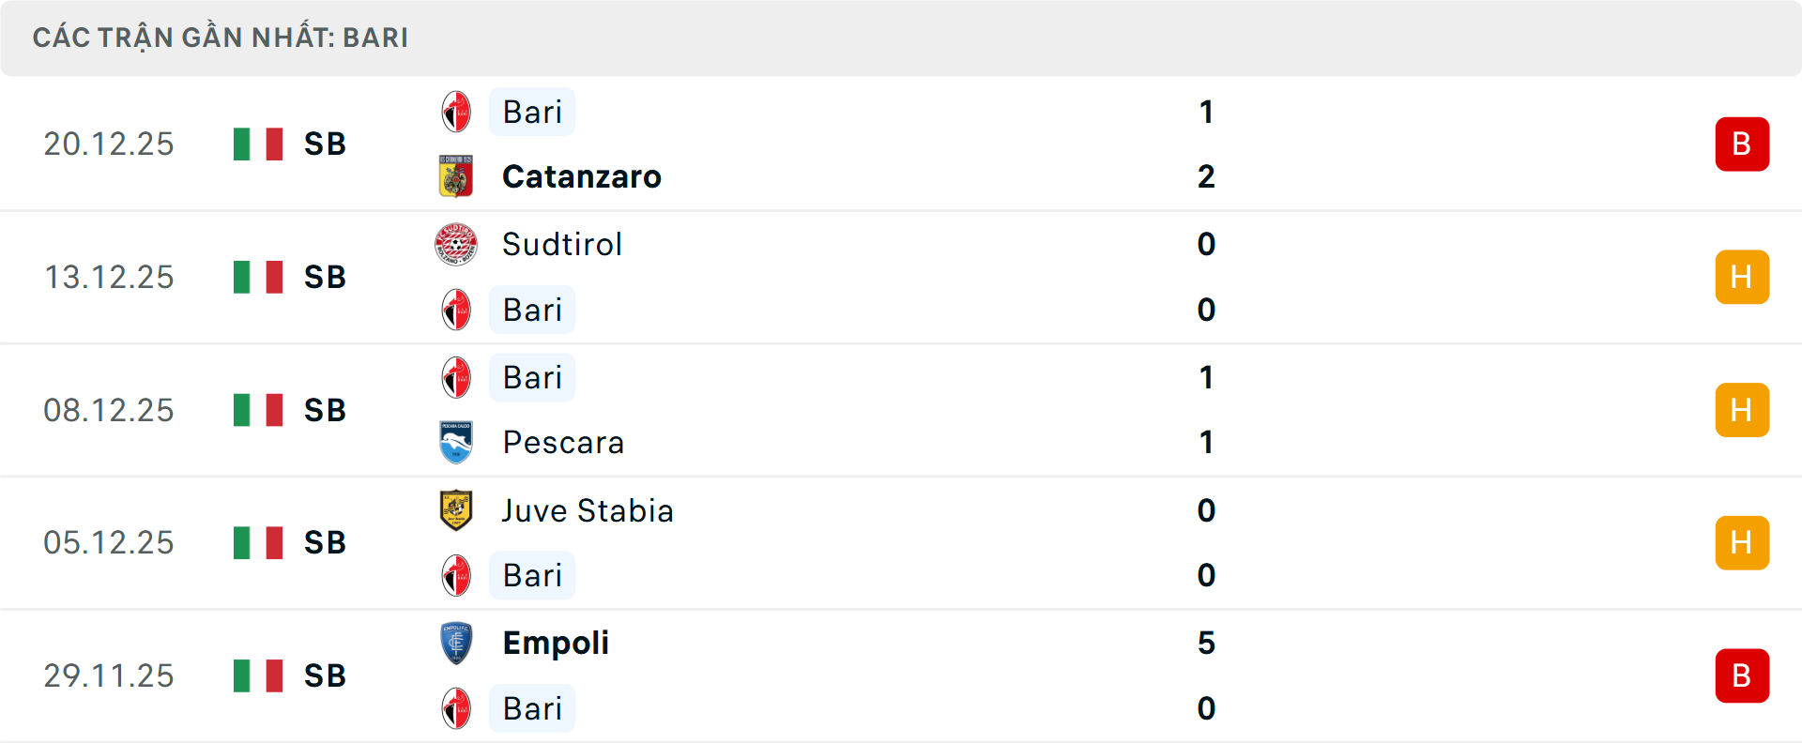
Task: Click the Italy flag beside 29.11.25
Action: [258, 675]
